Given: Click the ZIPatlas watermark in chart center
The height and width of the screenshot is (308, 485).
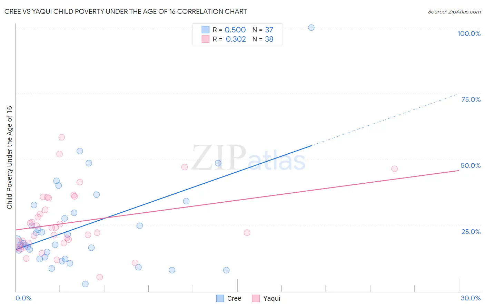Looking at the screenshot, I should pyautogui.click(x=248, y=158).
